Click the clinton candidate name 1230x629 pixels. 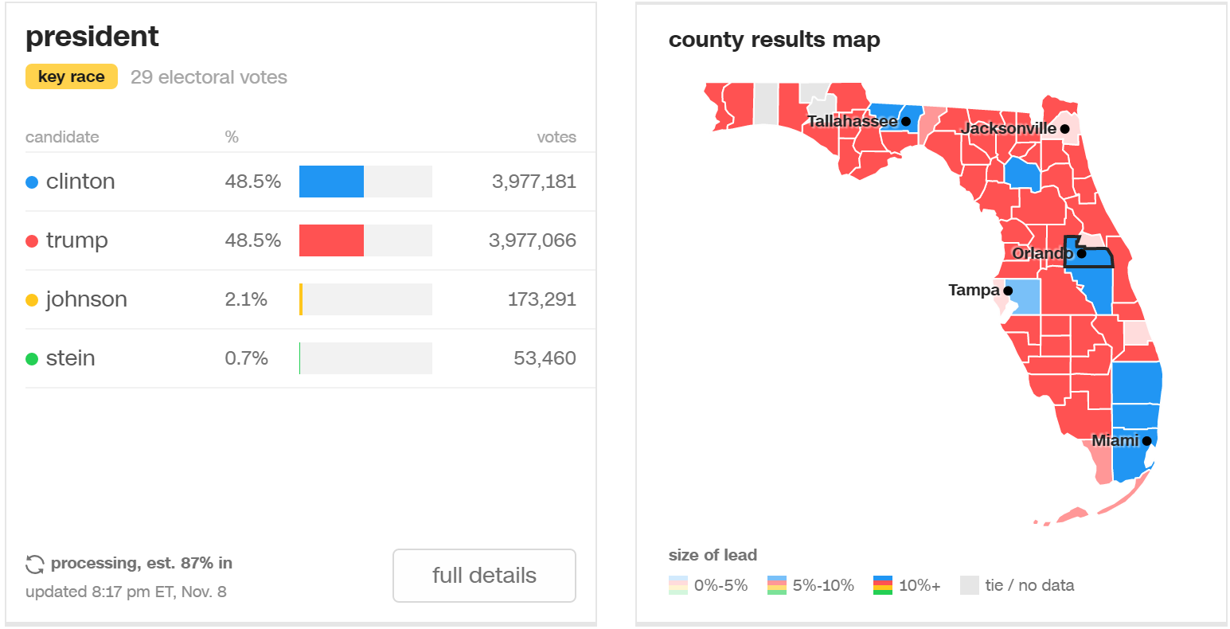(80, 182)
